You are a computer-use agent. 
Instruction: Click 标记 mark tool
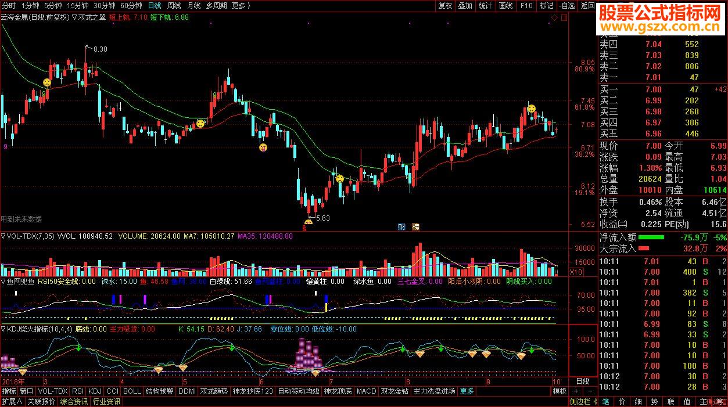(546, 6)
